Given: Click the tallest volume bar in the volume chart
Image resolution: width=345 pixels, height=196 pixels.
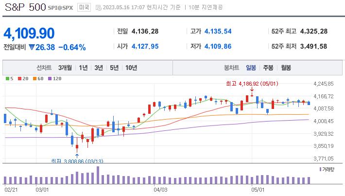Looking at the screenshot, I should click(x=98, y=175).
